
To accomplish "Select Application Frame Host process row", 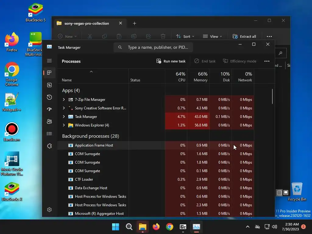I will pyautogui.click(x=156, y=145).
